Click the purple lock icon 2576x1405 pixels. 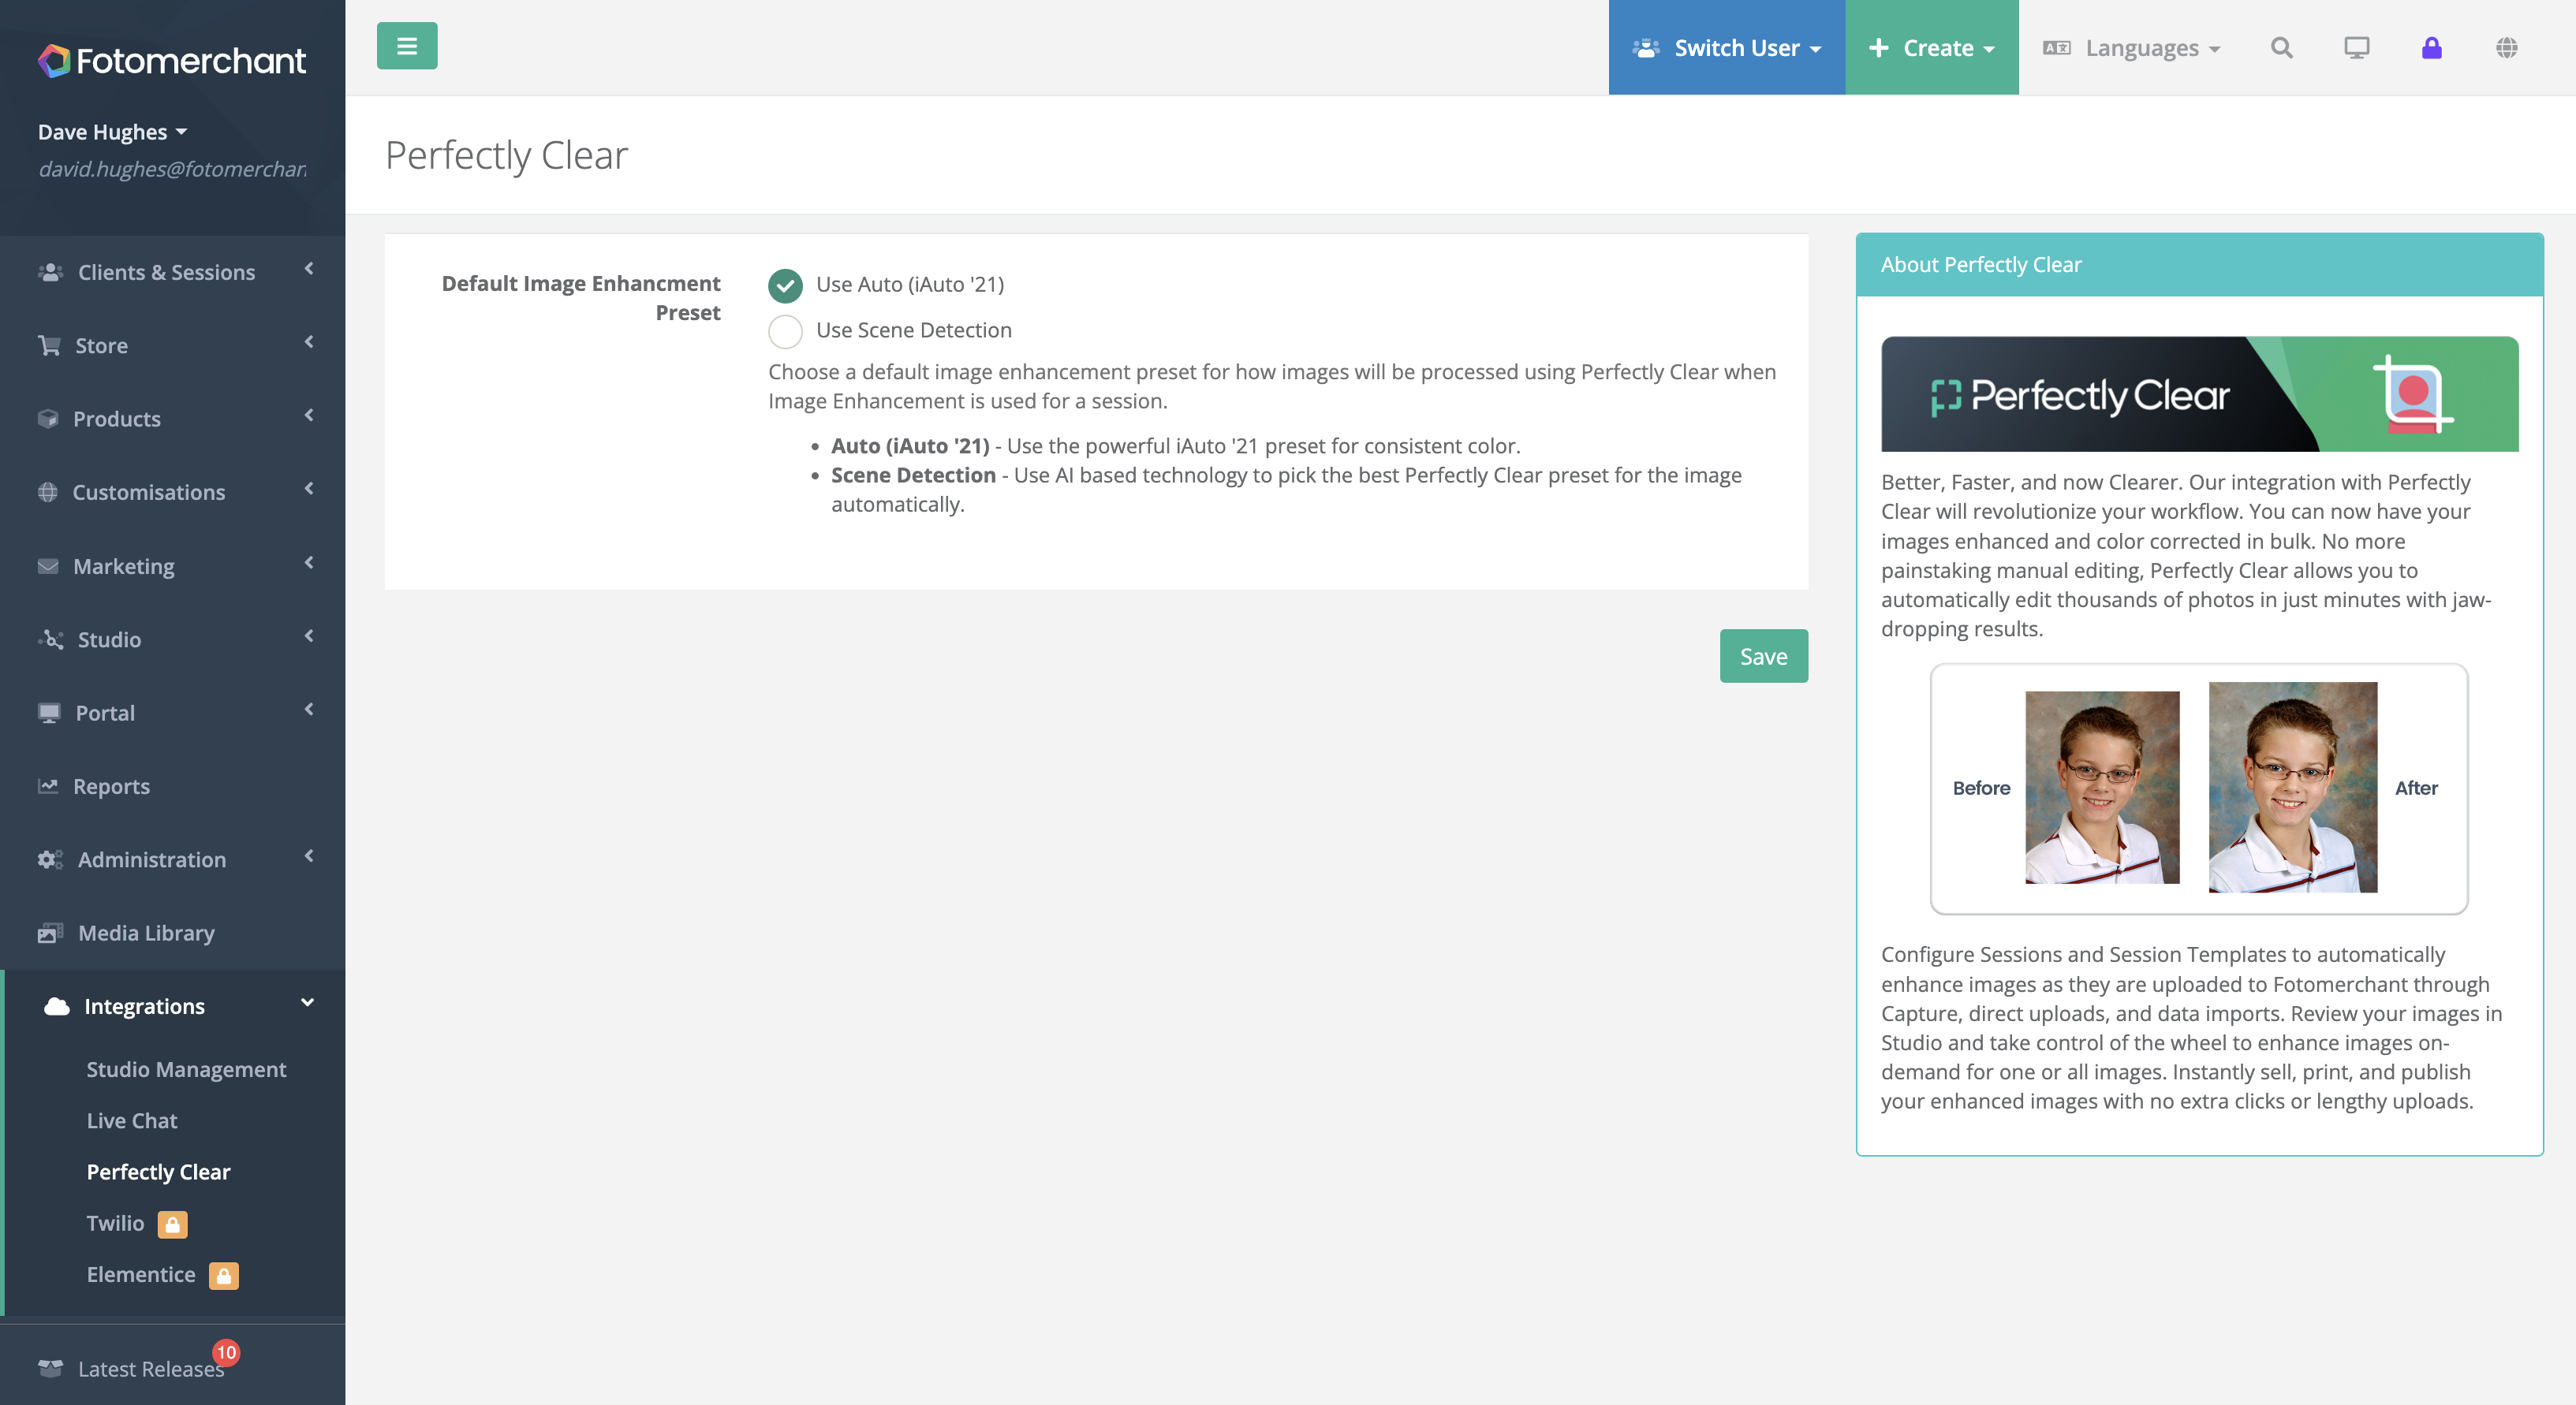2431,48
